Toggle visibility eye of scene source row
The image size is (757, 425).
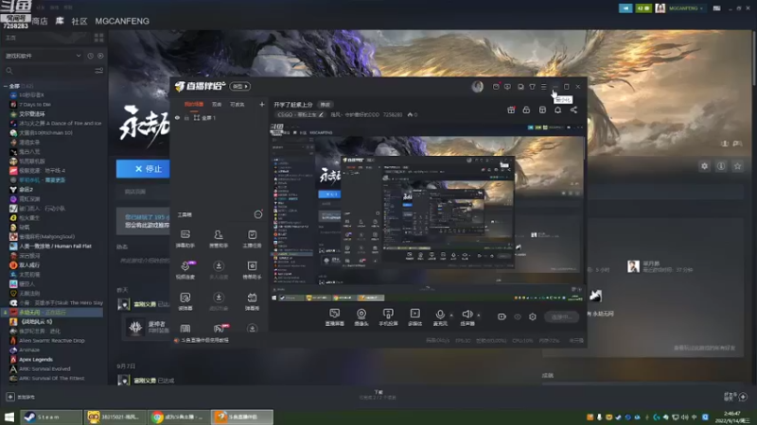[177, 117]
